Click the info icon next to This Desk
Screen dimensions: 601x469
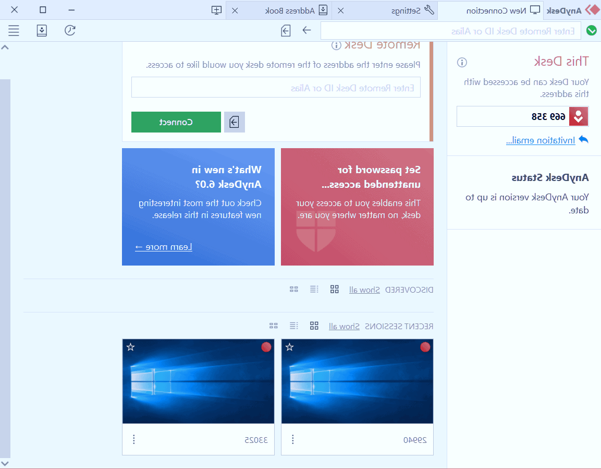[461, 63]
